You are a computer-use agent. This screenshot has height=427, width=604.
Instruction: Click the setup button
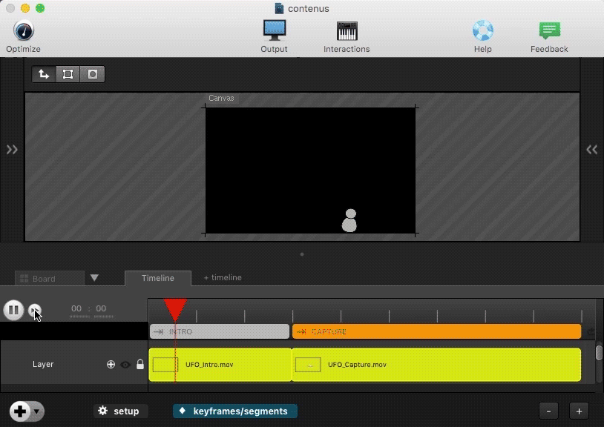(120, 411)
